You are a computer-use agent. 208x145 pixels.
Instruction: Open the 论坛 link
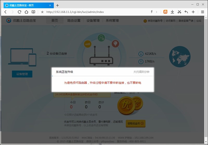pos(199,21)
